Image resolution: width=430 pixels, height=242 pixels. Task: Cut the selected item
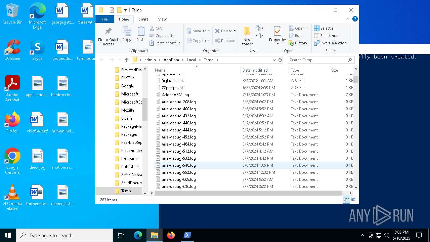(x=156, y=28)
